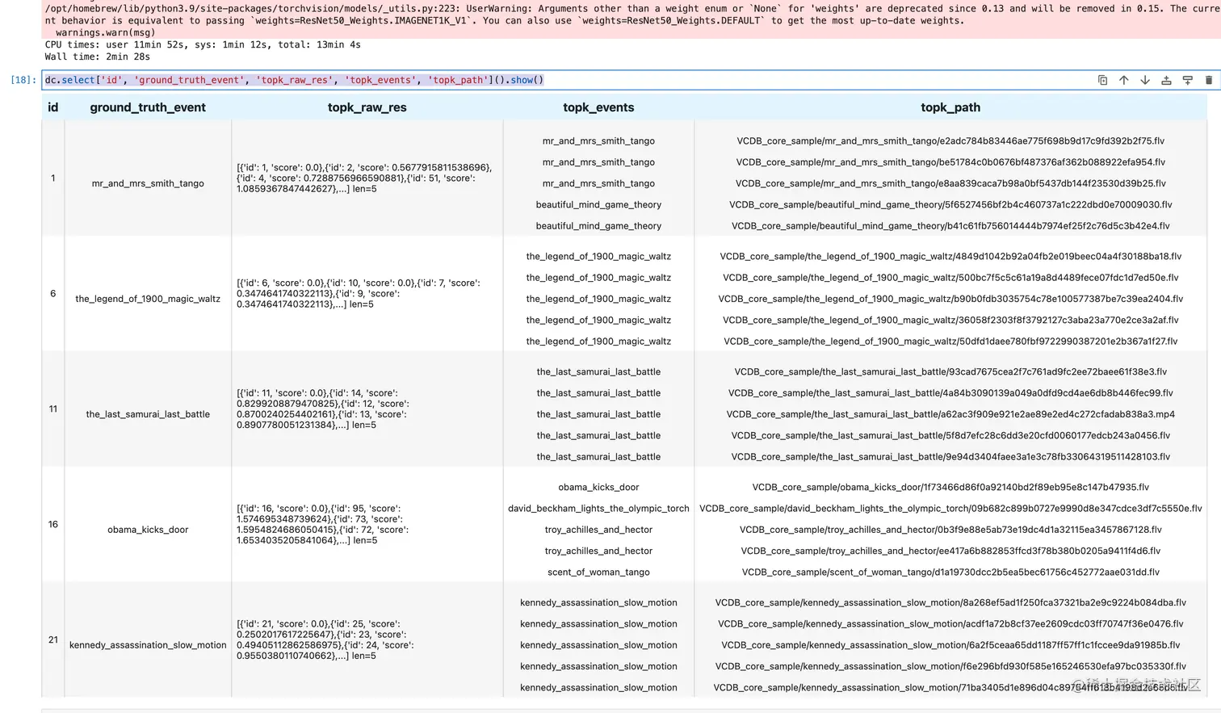1221x713 pixels.
Task: Click the obama_kicks_door path ending 1f73466d86f0a92140bd2f89eb95e8c147b47935.flv
Action: pyautogui.click(x=950, y=488)
